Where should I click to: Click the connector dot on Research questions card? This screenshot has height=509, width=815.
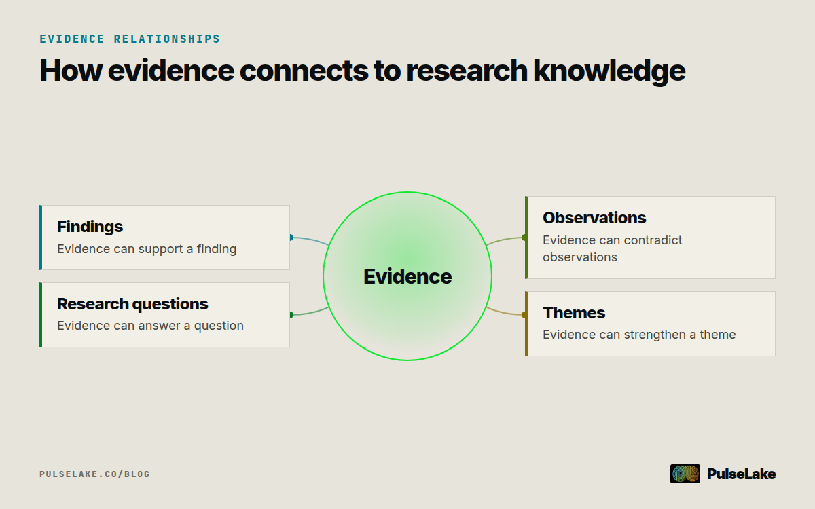pos(290,315)
